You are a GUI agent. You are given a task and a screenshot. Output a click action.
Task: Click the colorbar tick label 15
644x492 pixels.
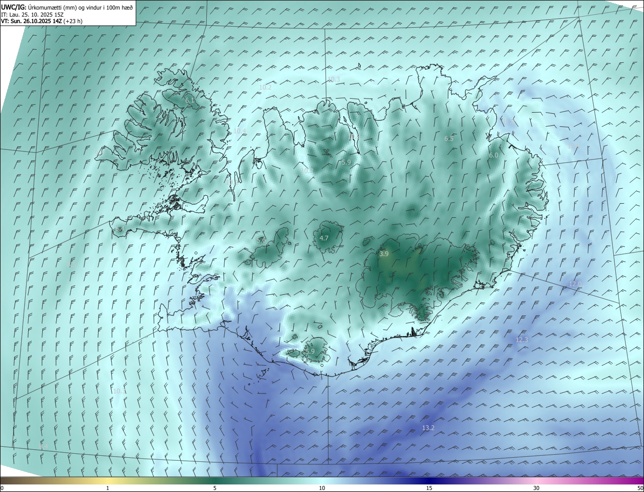429,488
